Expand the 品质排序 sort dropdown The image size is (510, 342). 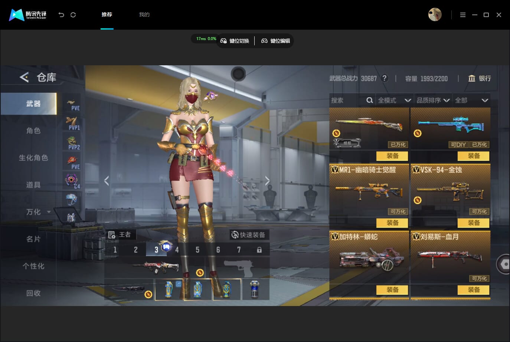pyautogui.click(x=433, y=100)
